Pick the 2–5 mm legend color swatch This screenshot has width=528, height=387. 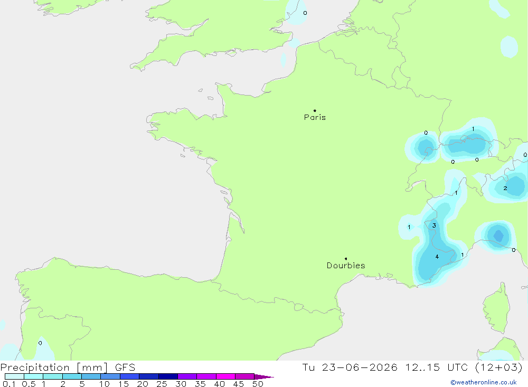pos(72,376)
